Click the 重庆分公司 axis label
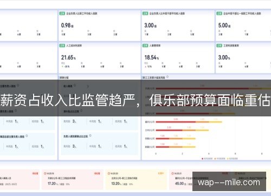Viewport: 271px width, 196px height. (x=150, y=122)
